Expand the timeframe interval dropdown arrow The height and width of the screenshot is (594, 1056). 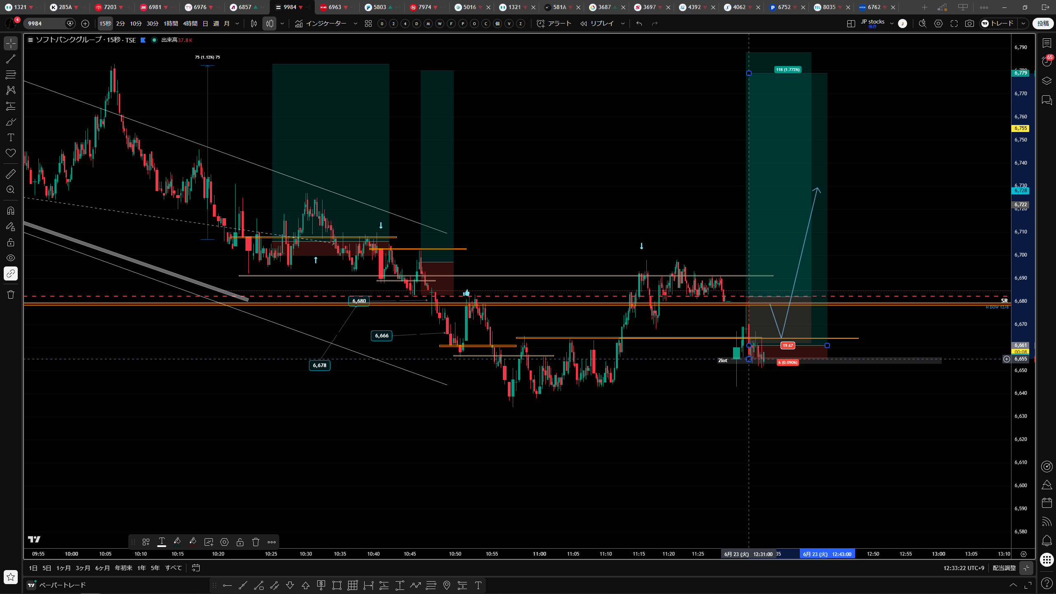237,24
